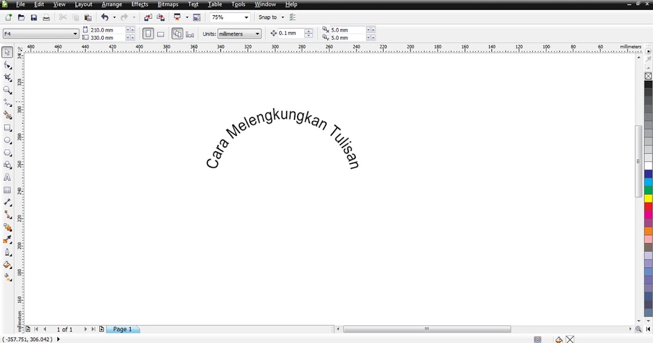Select the Ellipse tool
653x343 pixels.
(x=7, y=140)
